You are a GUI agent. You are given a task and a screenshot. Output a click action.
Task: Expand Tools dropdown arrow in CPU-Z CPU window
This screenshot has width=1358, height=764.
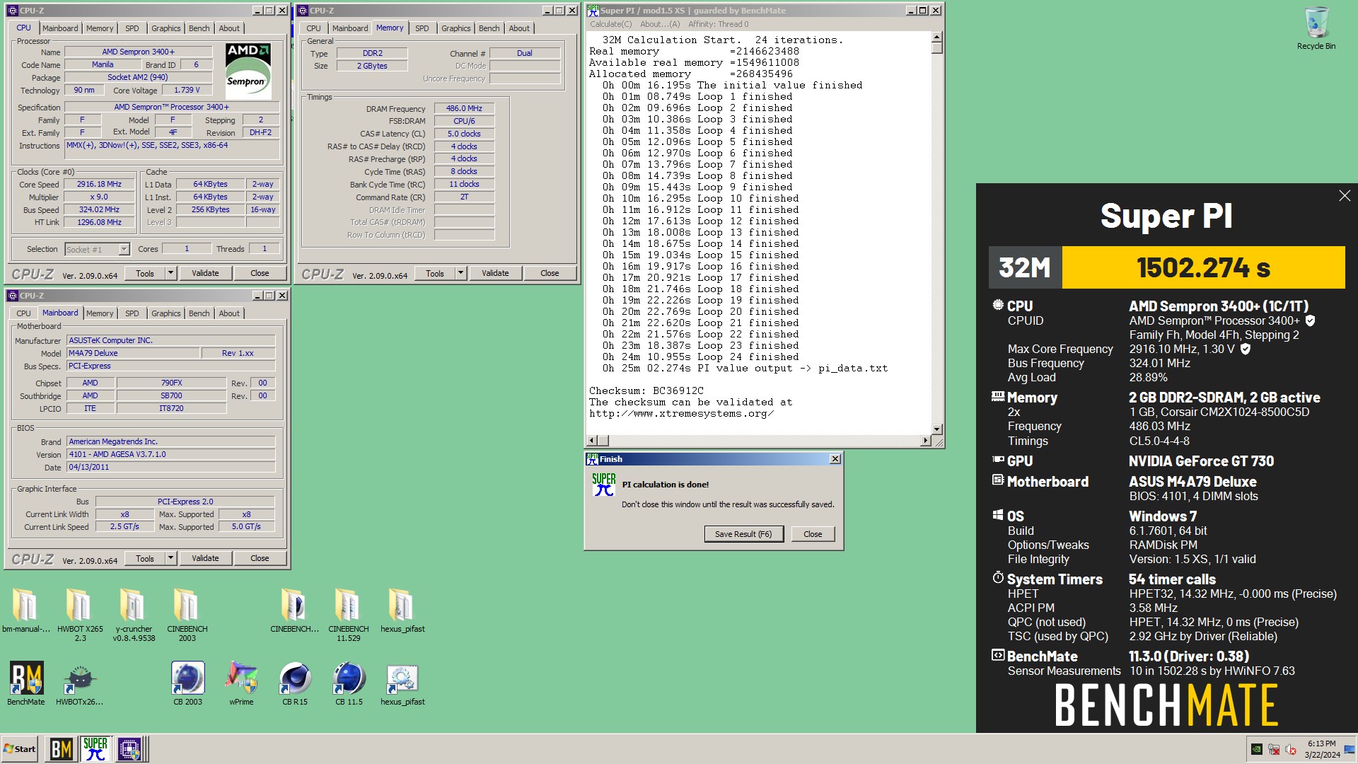[x=170, y=273]
